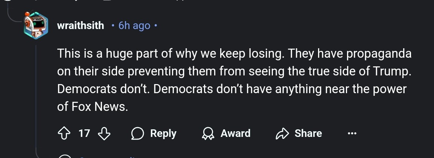The image size is (434, 158).
Task: Expand replies via the partial circle icon at bottom
Action: click(65, 156)
